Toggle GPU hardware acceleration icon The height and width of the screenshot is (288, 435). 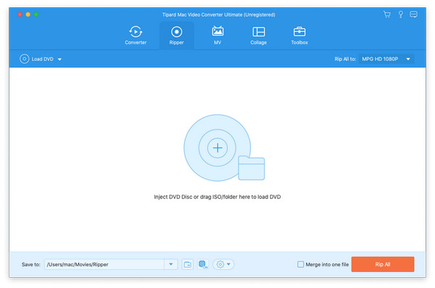[x=203, y=264]
